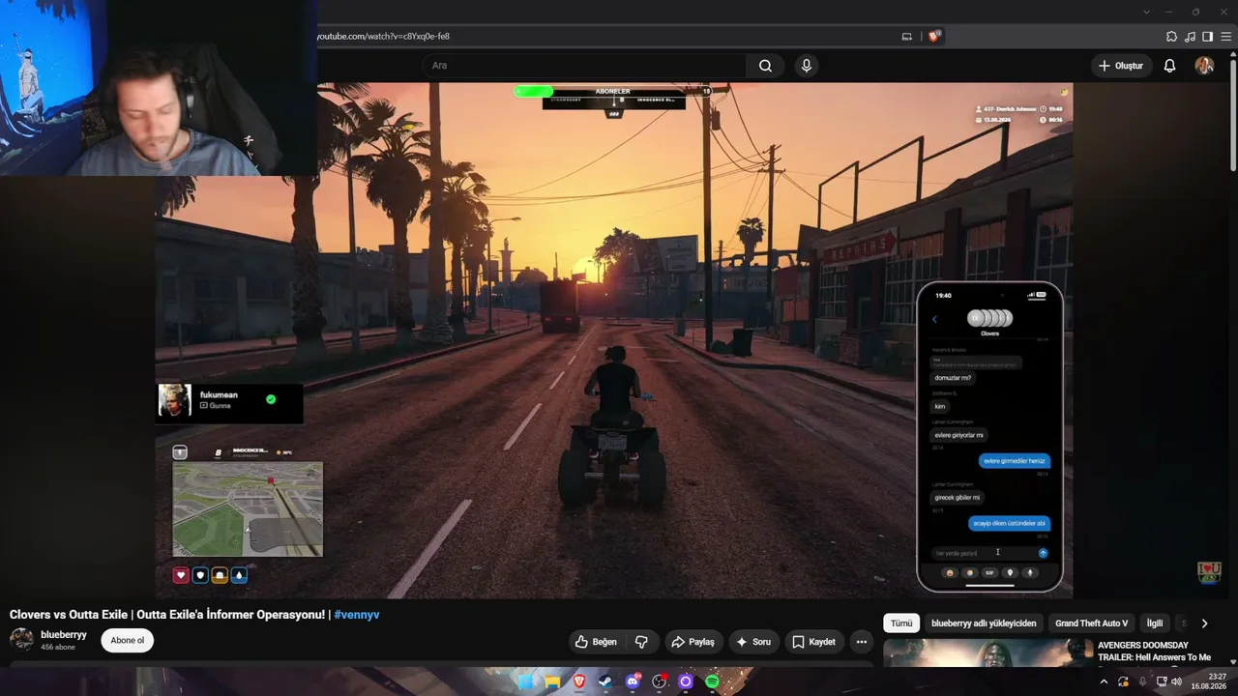Open the OBS Studio taskbar icon
The image size is (1238, 696).
660,681
